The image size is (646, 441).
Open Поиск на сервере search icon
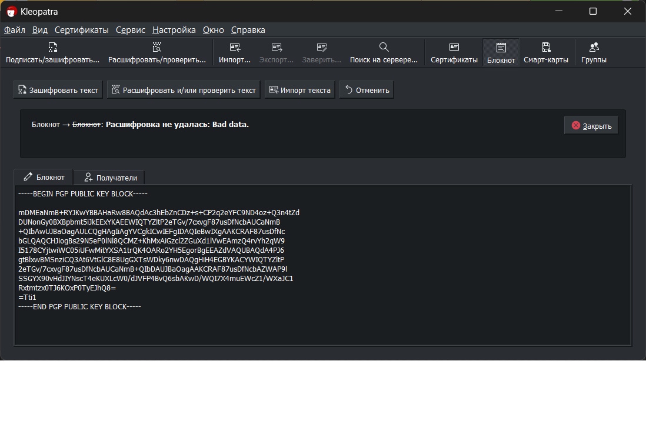pyautogui.click(x=384, y=47)
